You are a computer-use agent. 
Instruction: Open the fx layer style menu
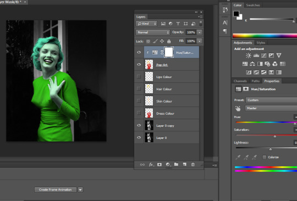pyautogui.click(x=151, y=165)
